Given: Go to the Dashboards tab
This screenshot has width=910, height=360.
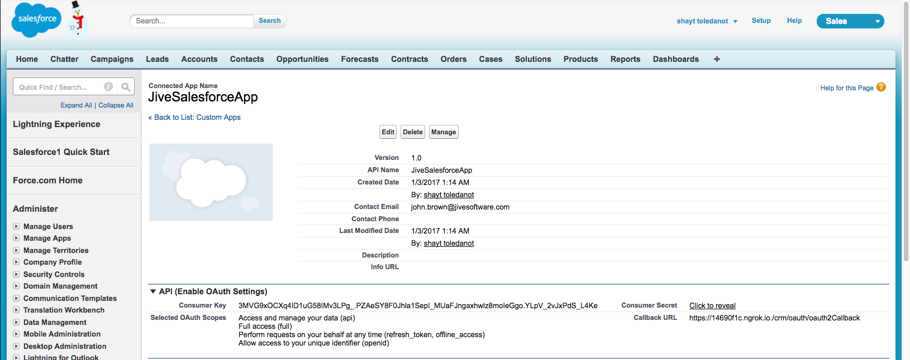Looking at the screenshot, I should (x=675, y=59).
